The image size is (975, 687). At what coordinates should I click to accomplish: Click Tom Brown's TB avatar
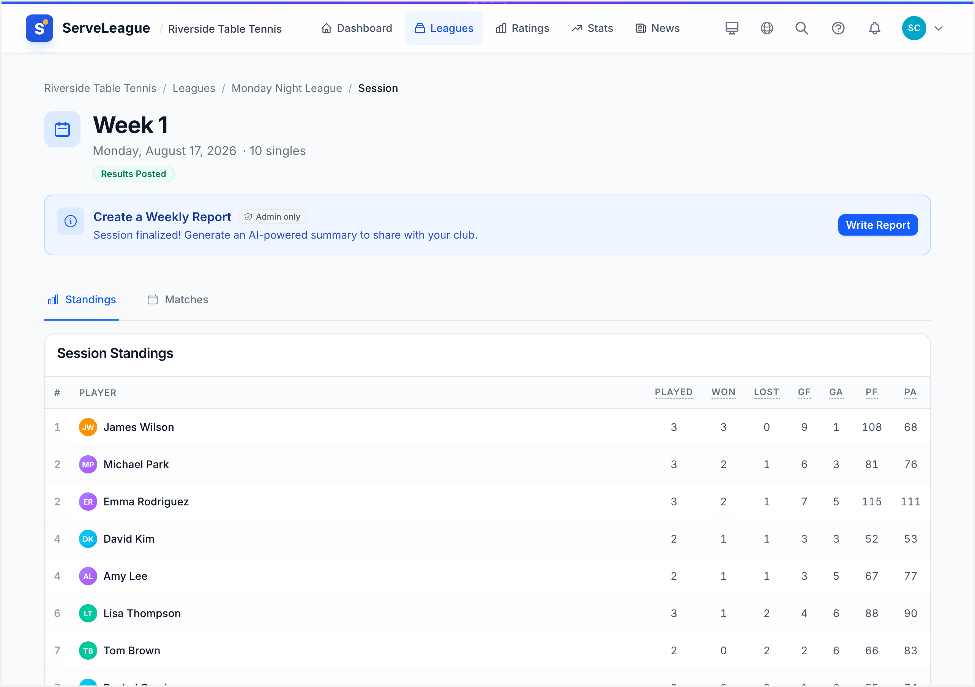coord(88,651)
